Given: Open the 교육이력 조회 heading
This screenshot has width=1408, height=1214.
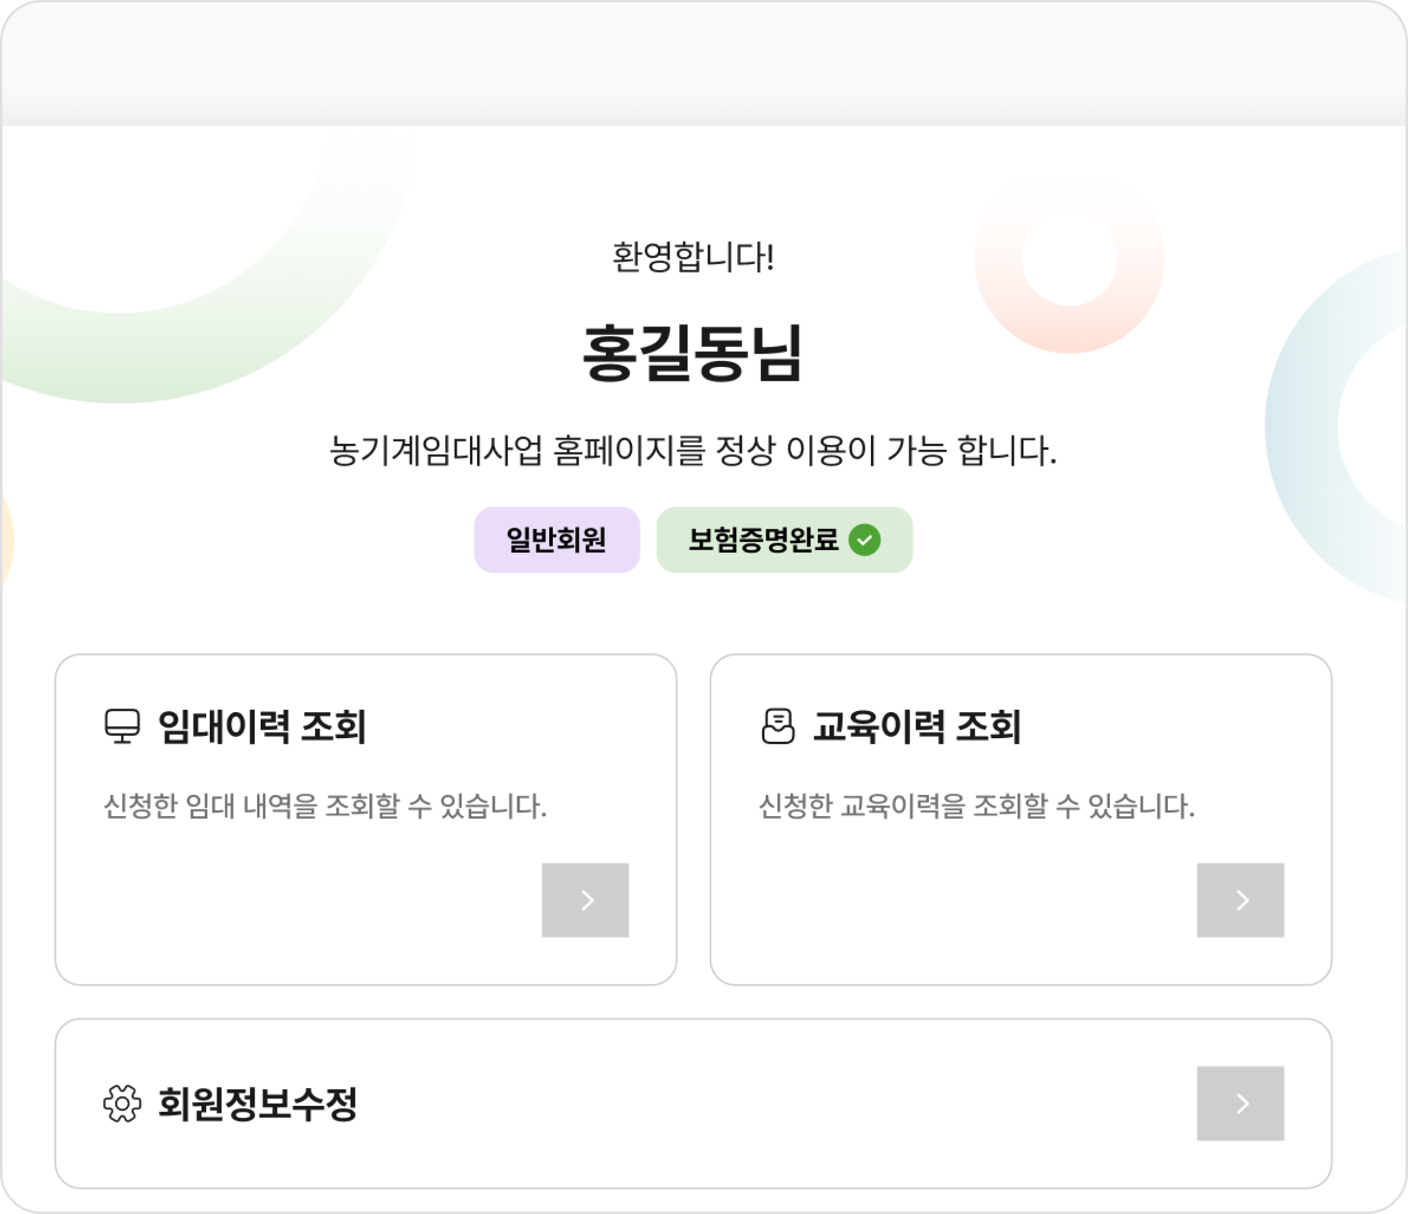Looking at the screenshot, I should (917, 726).
